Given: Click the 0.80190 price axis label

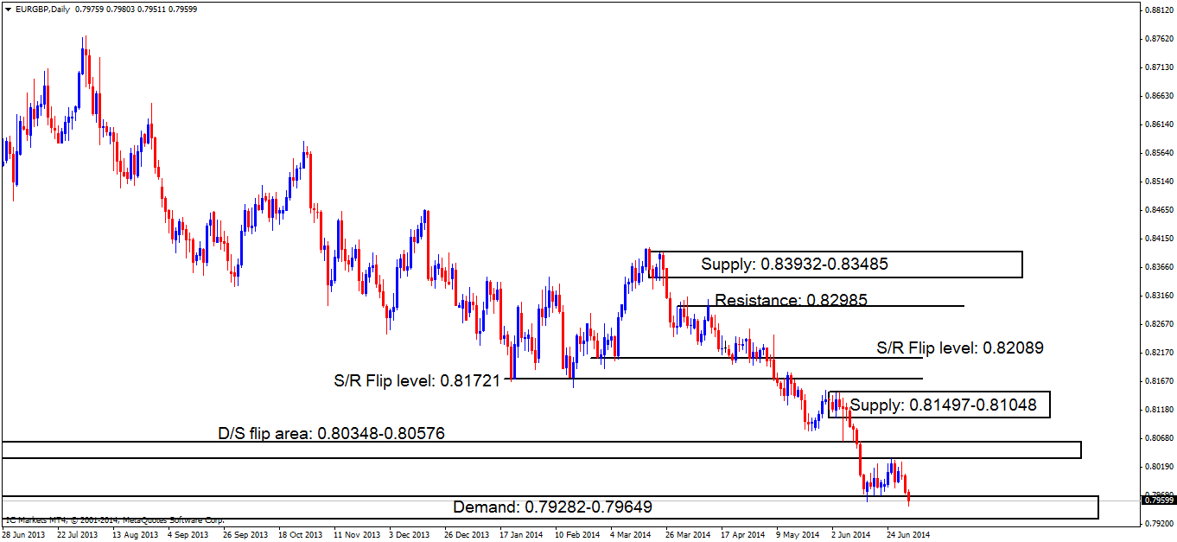Looking at the screenshot, I should 1158,467.
